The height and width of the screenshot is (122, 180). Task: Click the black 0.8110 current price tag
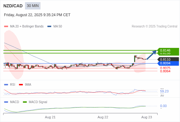tap(168, 59)
